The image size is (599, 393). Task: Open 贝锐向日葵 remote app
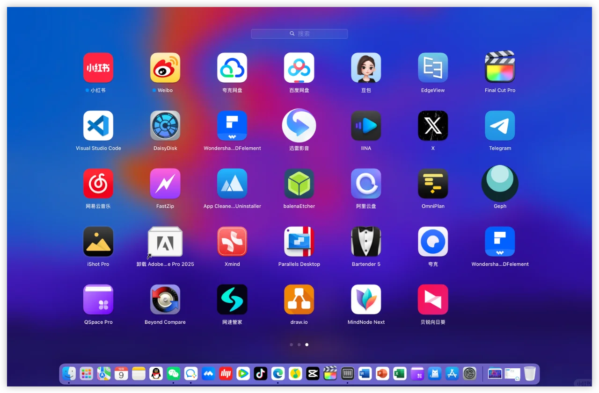click(x=433, y=300)
